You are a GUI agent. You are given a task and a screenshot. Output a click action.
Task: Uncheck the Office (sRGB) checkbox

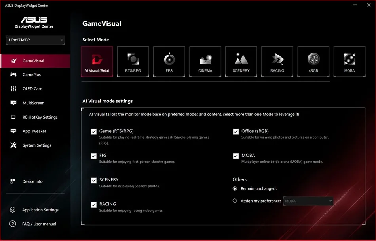236,132
